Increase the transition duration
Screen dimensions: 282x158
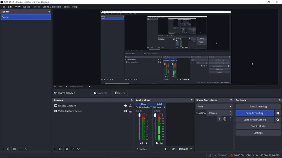pyautogui.click(x=230, y=111)
